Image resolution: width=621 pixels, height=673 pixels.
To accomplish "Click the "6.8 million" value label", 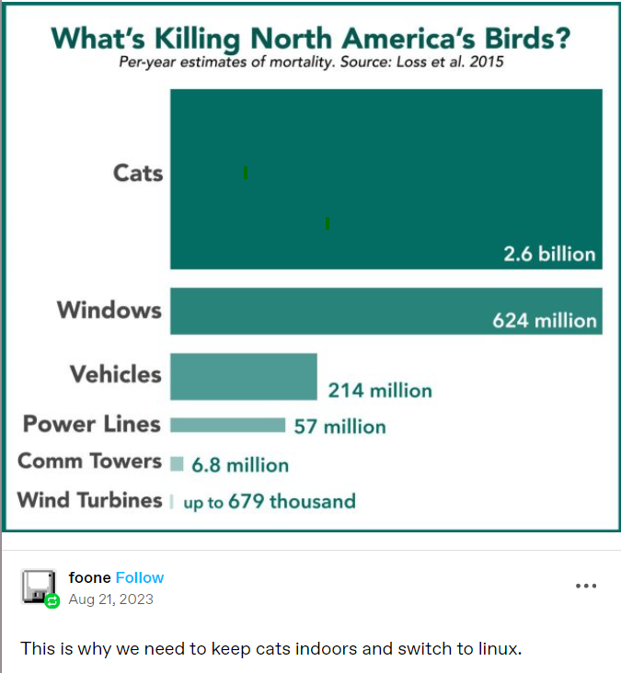I will (240, 465).
